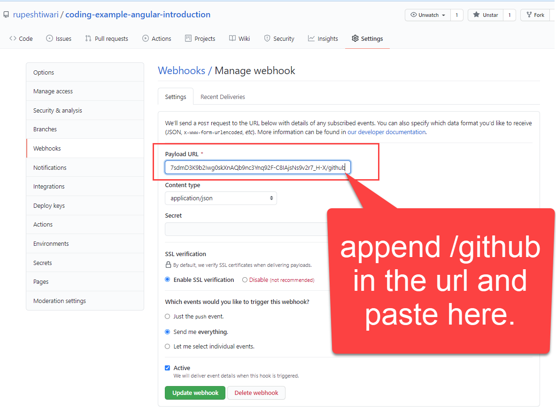556x409 pixels.
Task: Select Manage access in sidebar
Action: 85,91
